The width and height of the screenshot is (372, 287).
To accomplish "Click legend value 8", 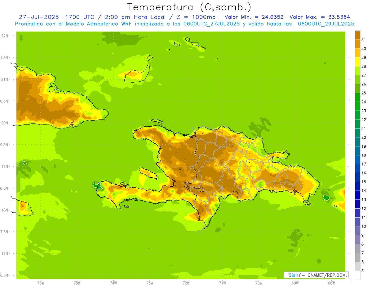I will click(x=363, y=244).
